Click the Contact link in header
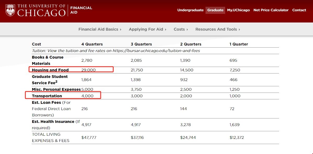The image size is (313, 154). 299,10
